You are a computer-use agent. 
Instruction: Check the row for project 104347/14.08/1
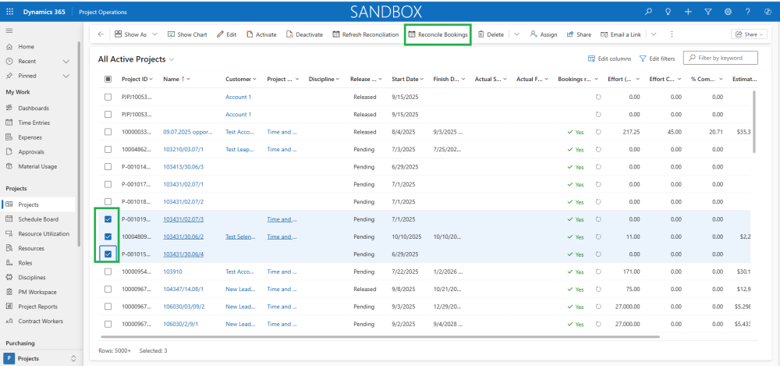pyautogui.click(x=108, y=290)
